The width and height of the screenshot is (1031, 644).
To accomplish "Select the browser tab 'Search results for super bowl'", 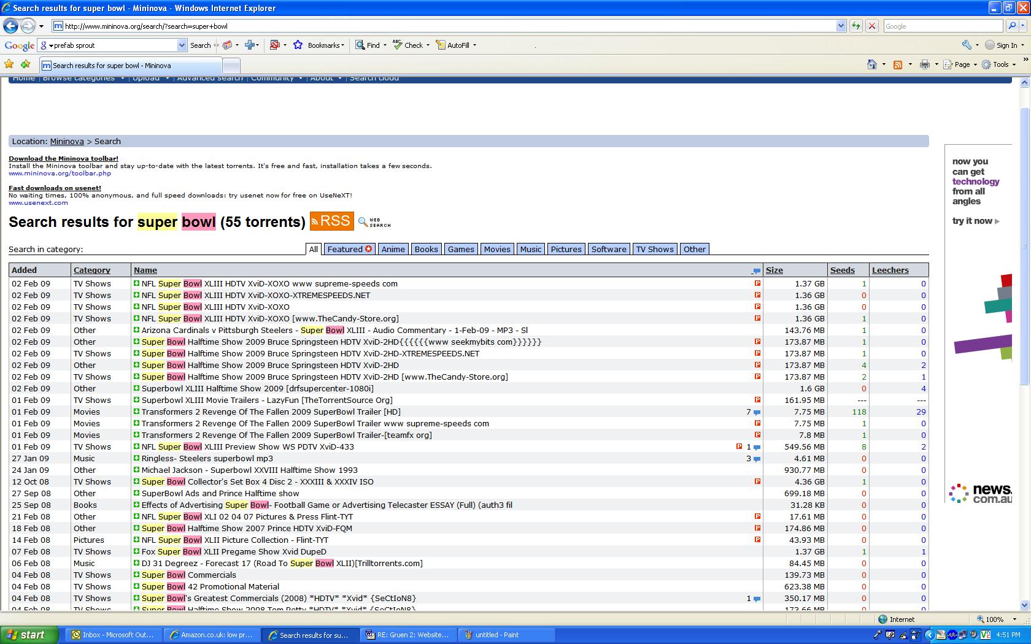I will (131, 65).
